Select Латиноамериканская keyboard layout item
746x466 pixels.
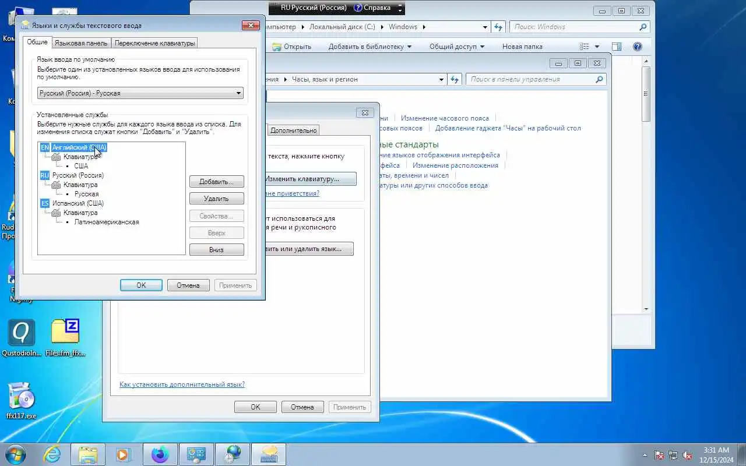tap(107, 222)
